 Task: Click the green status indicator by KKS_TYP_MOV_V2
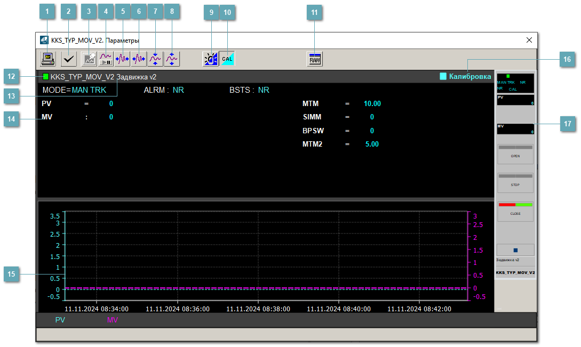coord(46,77)
